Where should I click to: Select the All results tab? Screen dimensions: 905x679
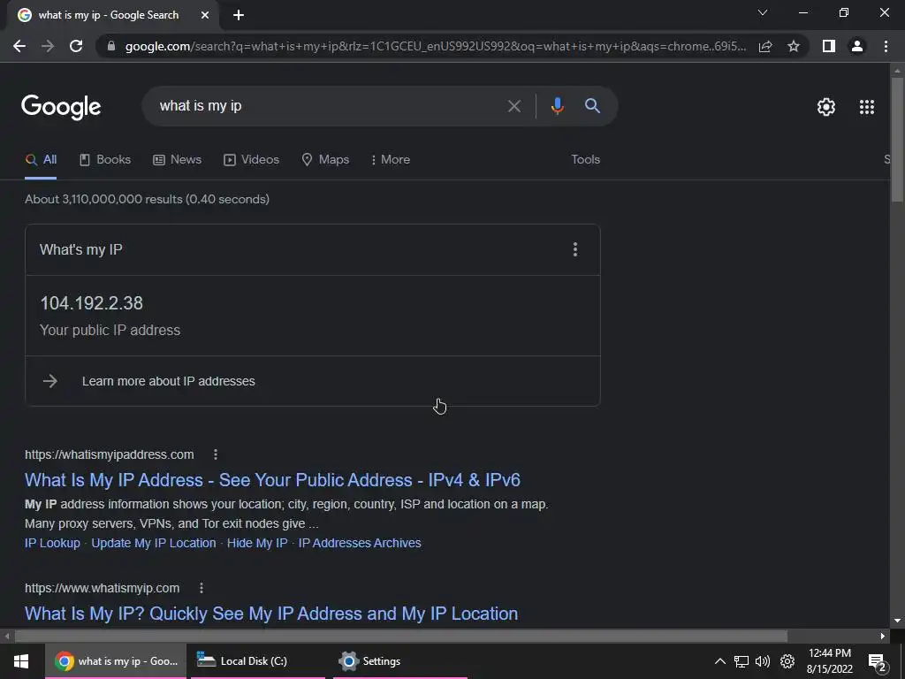(41, 160)
